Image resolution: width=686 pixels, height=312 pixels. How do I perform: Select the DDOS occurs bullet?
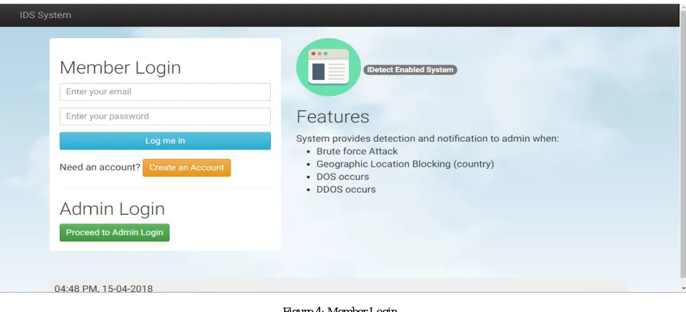click(x=346, y=189)
